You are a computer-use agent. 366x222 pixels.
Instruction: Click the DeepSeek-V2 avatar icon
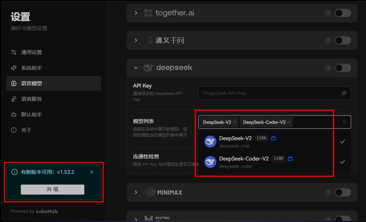pos(210,142)
